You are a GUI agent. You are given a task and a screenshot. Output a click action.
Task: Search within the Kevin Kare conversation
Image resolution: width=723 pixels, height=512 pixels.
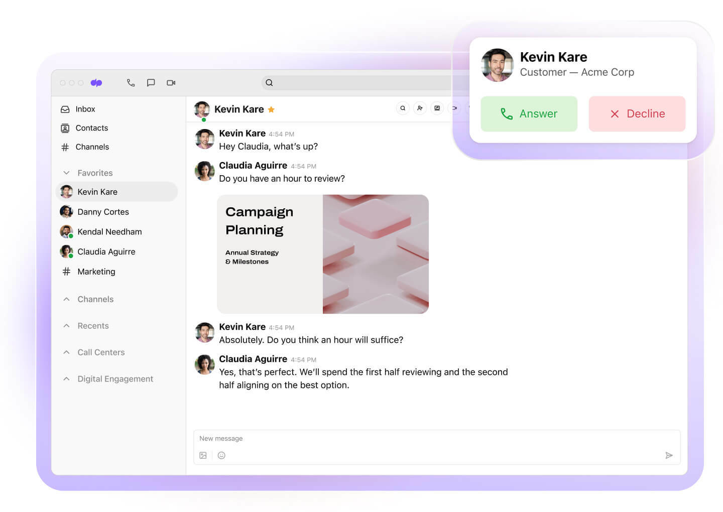coord(403,108)
